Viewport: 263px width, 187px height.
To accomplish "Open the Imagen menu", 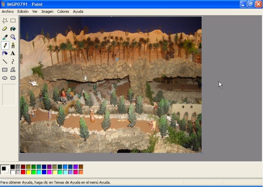I will (x=47, y=11).
